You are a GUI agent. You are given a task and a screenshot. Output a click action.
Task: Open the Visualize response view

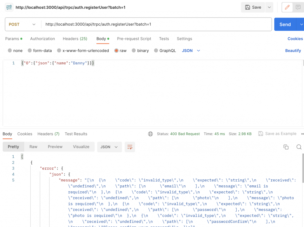(x=81, y=147)
